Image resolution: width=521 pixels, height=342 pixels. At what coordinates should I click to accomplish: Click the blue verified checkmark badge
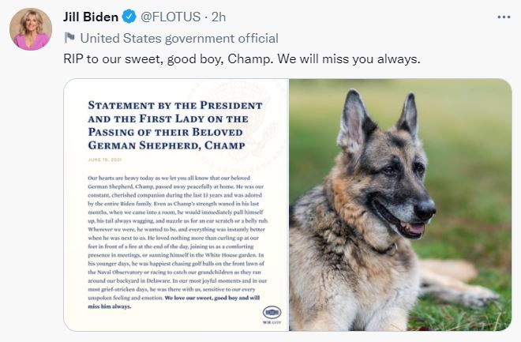129,17
